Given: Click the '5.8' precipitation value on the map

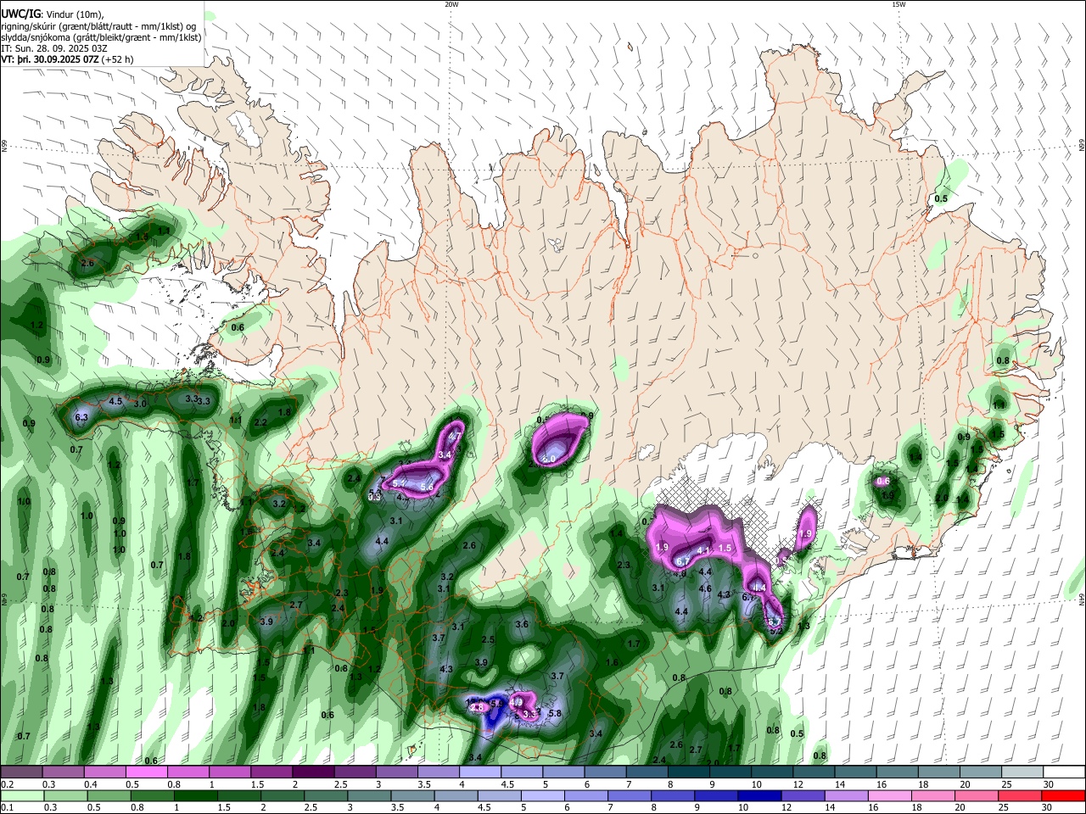Looking at the screenshot, I should [x=555, y=714].
